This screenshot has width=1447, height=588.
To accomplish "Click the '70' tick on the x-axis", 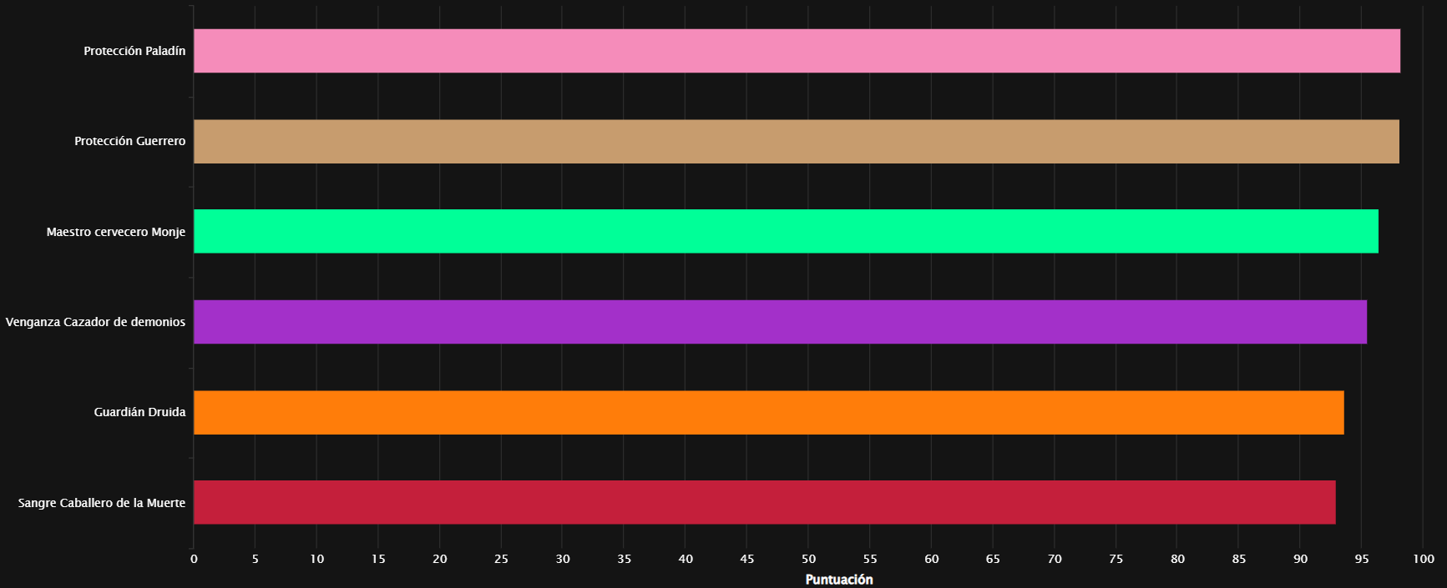I will 1055,559.
